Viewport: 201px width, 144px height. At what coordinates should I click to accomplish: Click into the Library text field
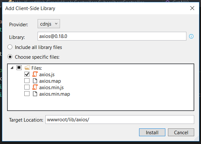click(x=112, y=36)
